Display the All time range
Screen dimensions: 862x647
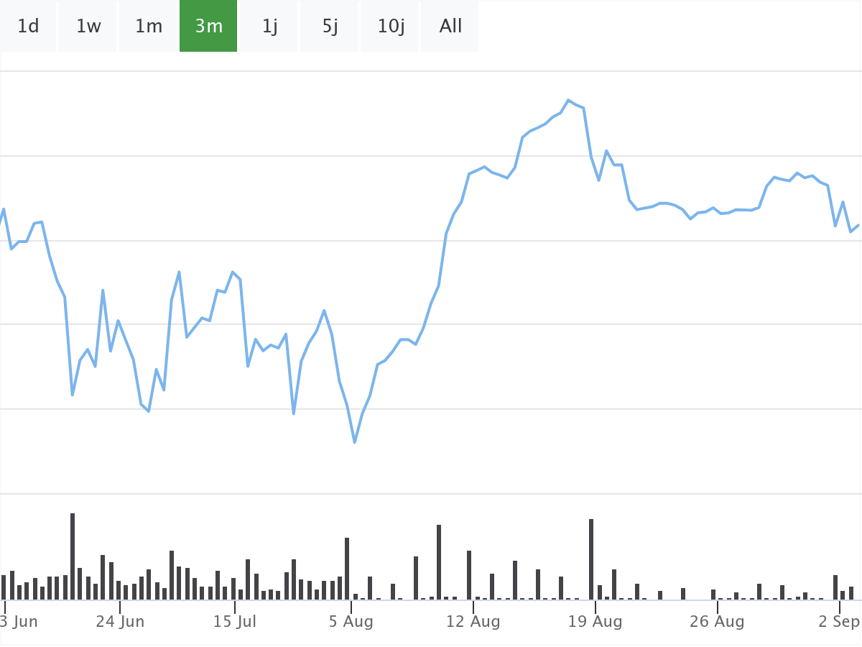click(x=450, y=27)
